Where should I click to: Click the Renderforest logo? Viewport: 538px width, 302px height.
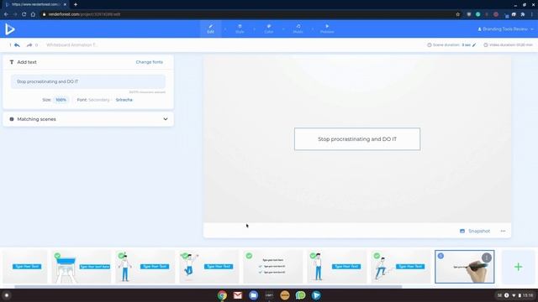(9, 29)
